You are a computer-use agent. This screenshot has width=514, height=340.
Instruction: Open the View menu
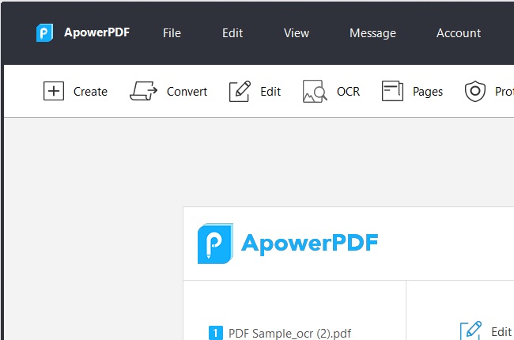(x=297, y=33)
